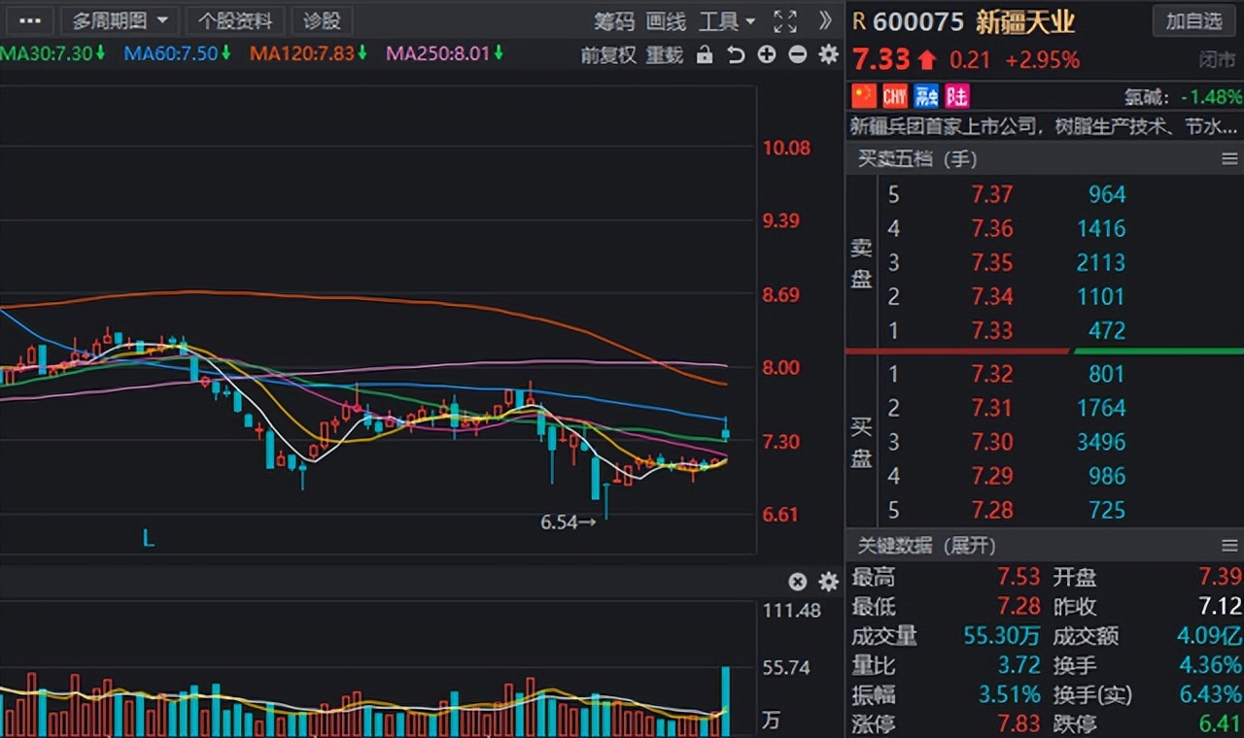Open the 买卖五档 panel menu icon
This screenshot has height=738, width=1244.
1229,158
